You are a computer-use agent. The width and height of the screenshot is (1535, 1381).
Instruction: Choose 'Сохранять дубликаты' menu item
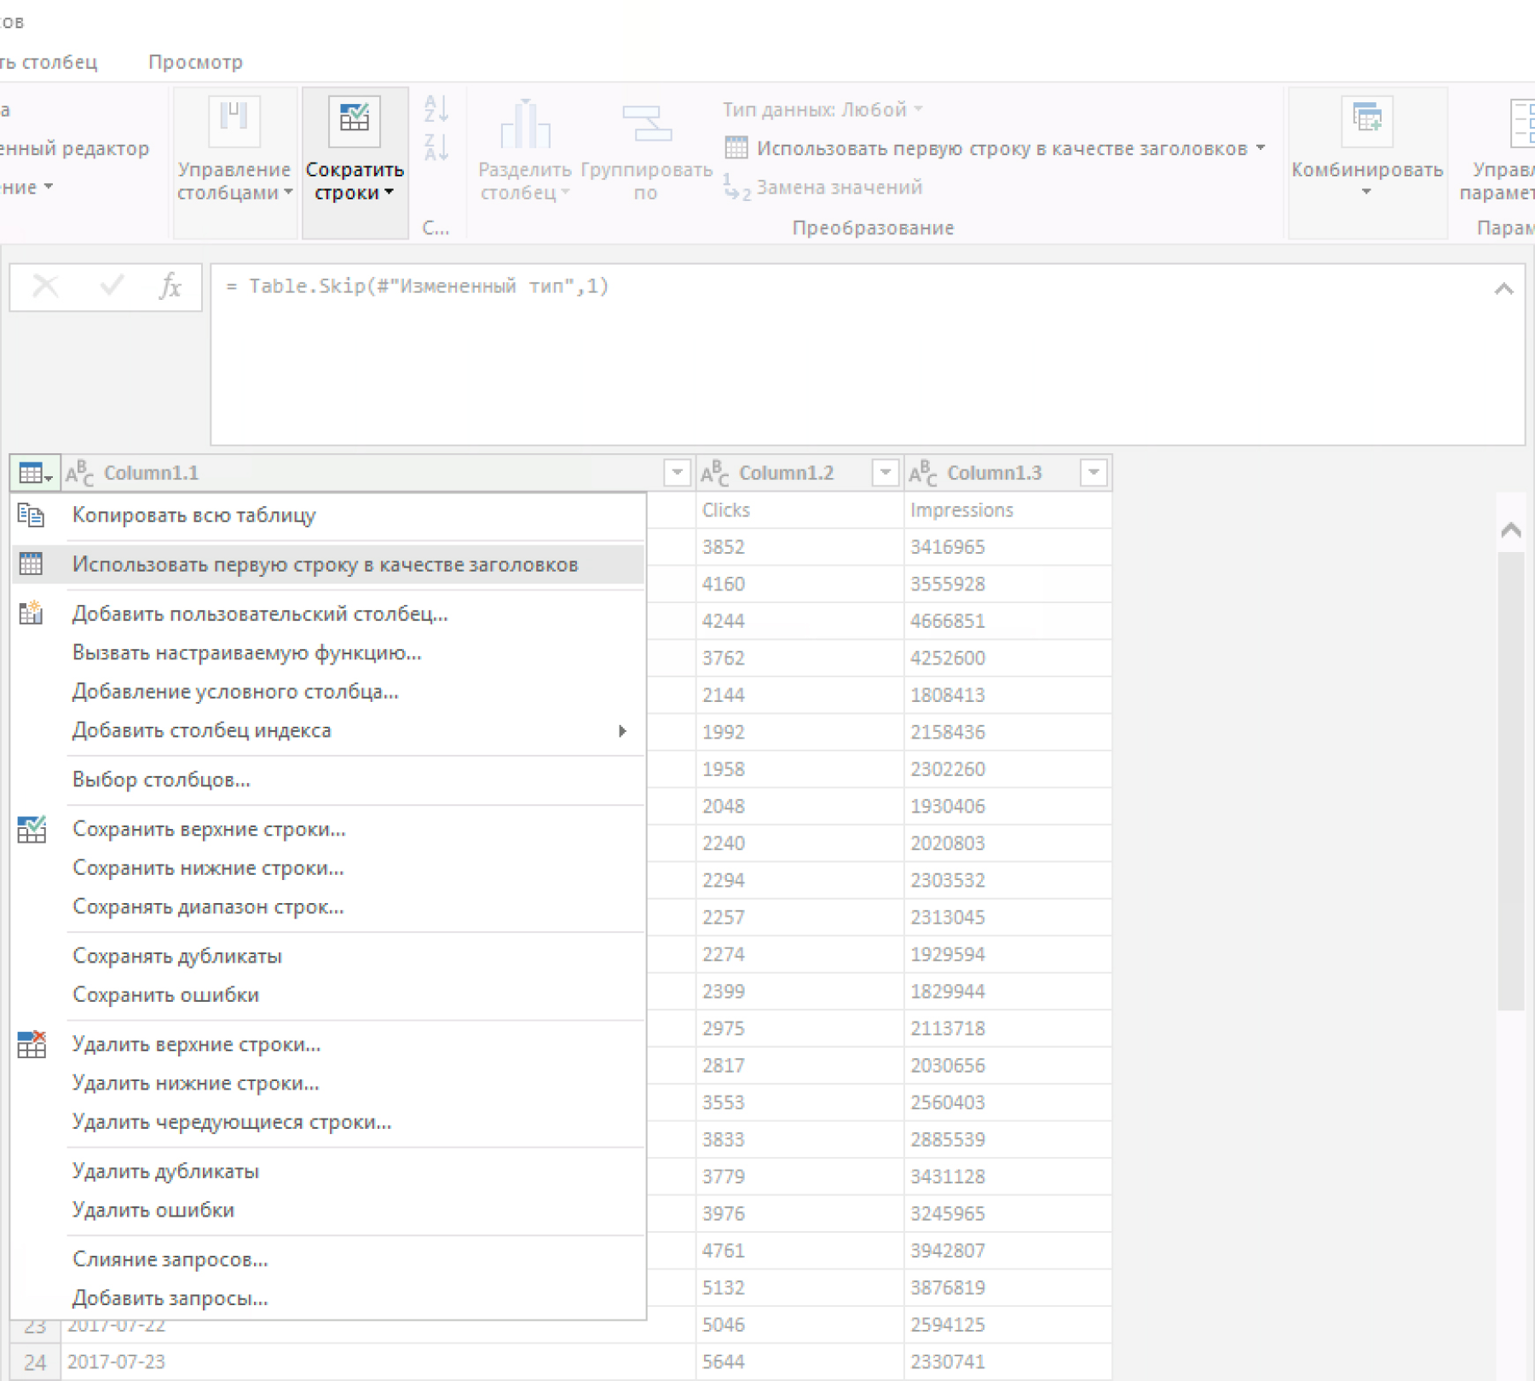pyautogui.click(x=328, y=957)
